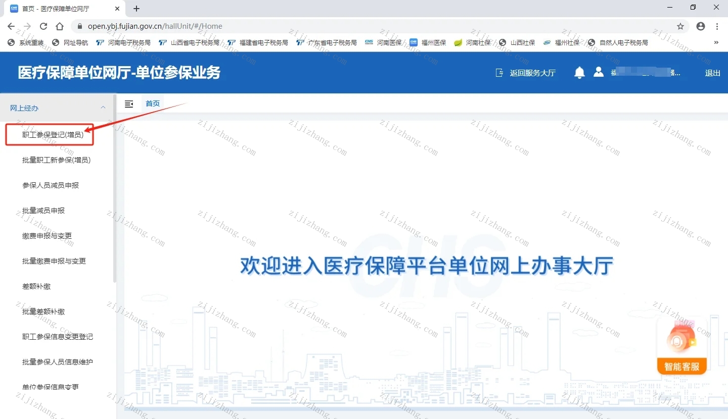The image size is (728, 419).
Task: Open the Chrome profile avatar icon
Action: click(x=701, y=26)
